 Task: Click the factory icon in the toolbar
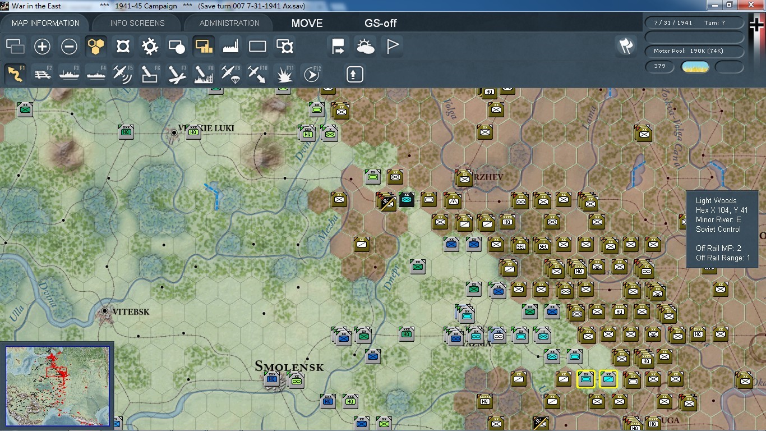[230, 47]
